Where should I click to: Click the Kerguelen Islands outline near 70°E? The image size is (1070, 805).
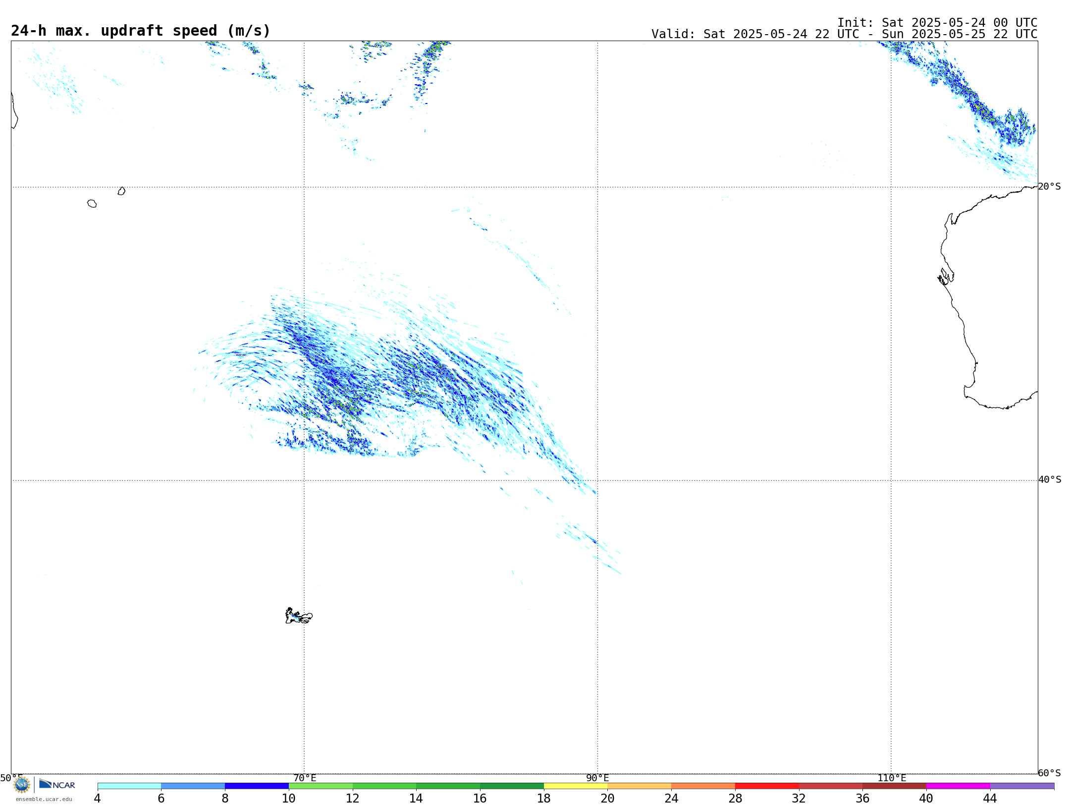pyautogui.click(x=299, y=616)
